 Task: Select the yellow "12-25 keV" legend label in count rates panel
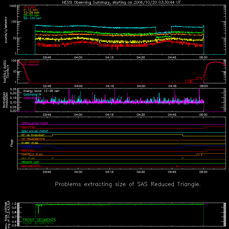click(x=31, y=13)
